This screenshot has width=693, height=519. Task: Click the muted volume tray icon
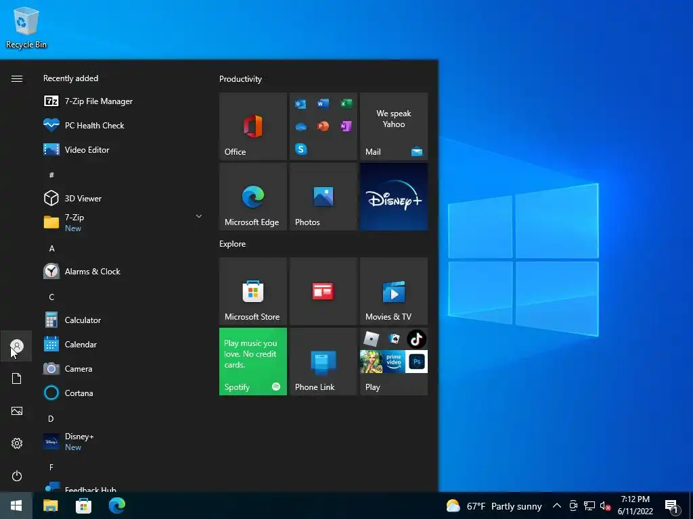tap(605, 505)
